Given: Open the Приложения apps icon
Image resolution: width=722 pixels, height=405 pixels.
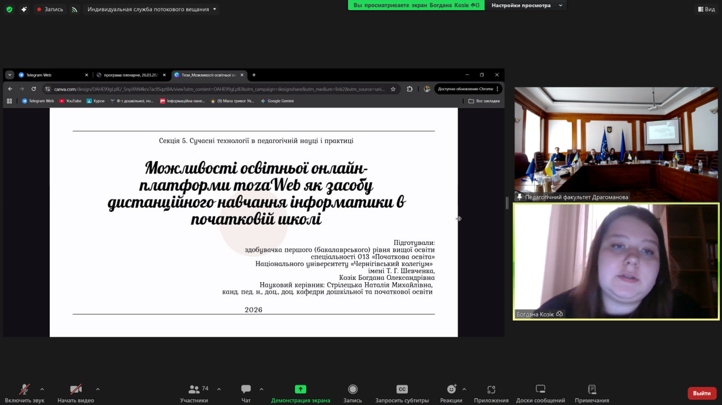Looking at the screenshot, I should 491,389.
